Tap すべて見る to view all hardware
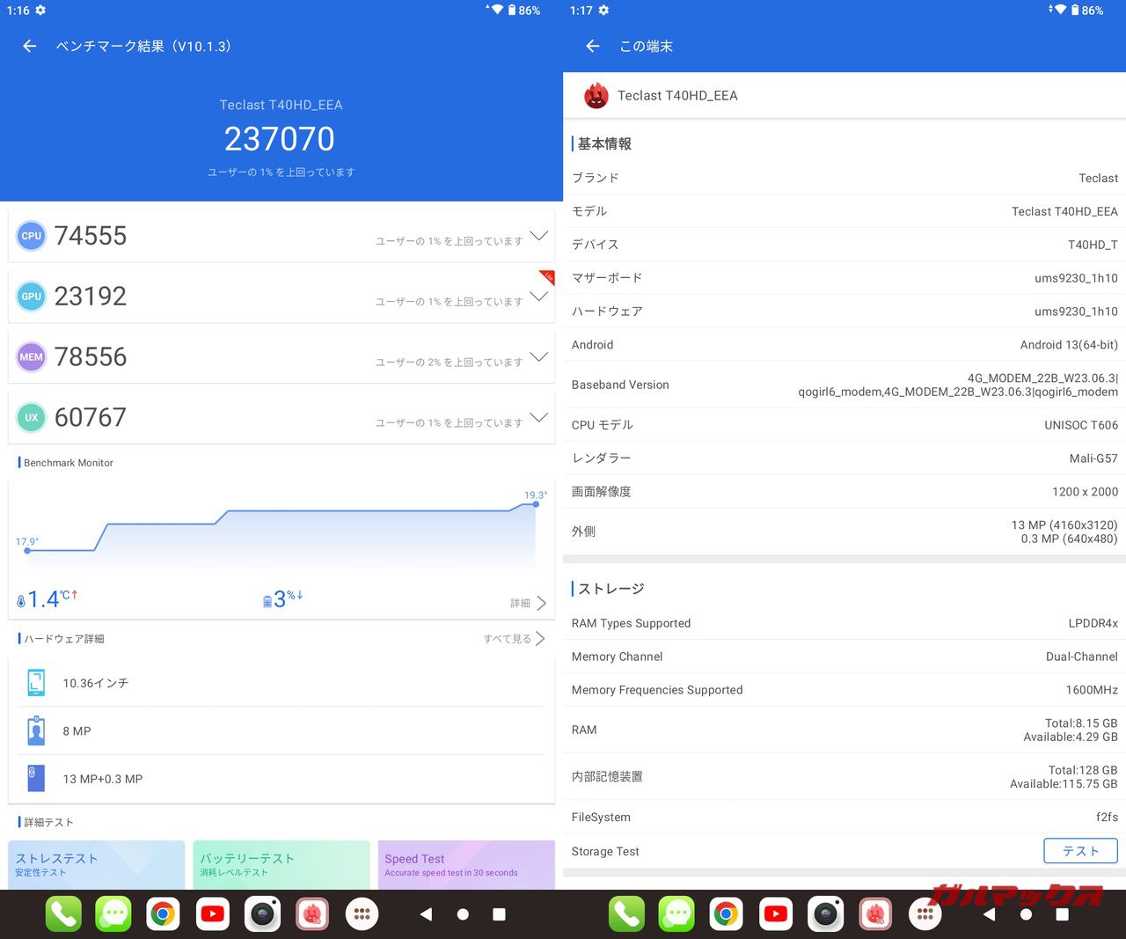Image resolution: width=1126 pixels, height=939 pixels. pos(514,639)
